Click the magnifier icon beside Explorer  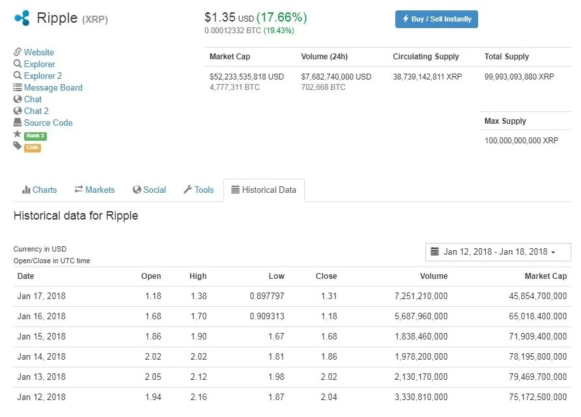pos(17,64)
